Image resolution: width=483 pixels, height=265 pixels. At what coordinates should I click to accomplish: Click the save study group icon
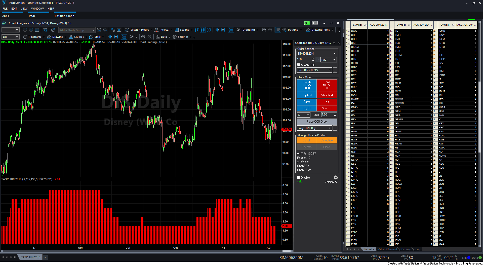(99, 30)
